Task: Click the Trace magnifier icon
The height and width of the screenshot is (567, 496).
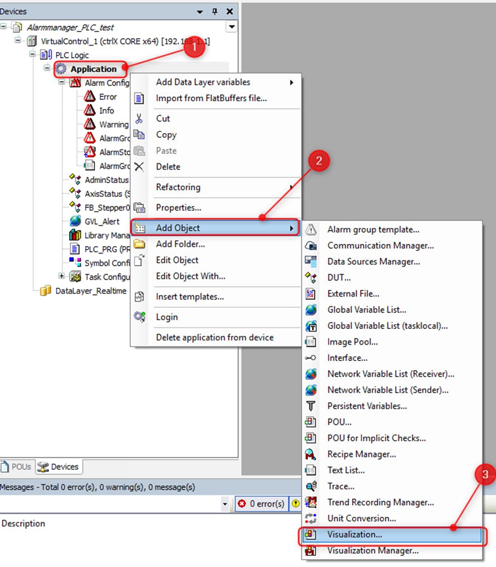Action: (x=311, y=486)
